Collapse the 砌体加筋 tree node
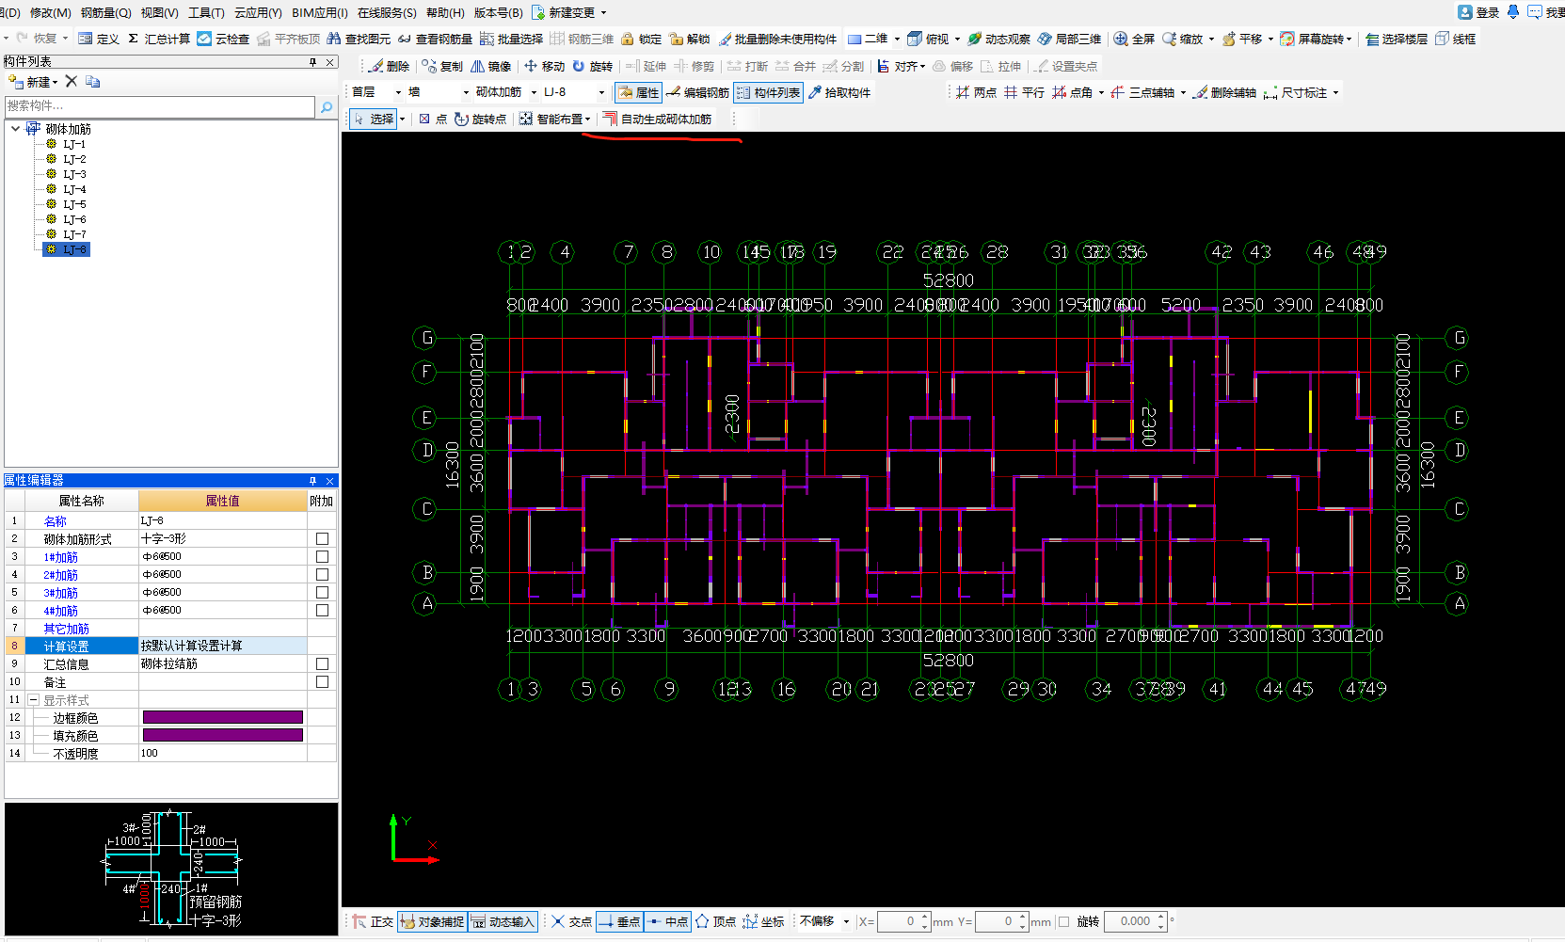Image resolution: width=1565 pixels, height=942 pixels. point(15,129)
